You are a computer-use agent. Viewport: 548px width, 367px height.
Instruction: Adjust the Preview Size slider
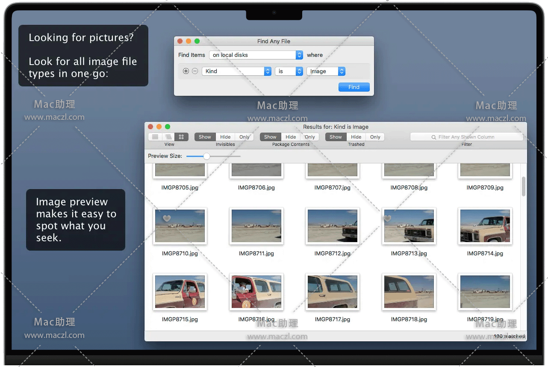click(206, 157)
